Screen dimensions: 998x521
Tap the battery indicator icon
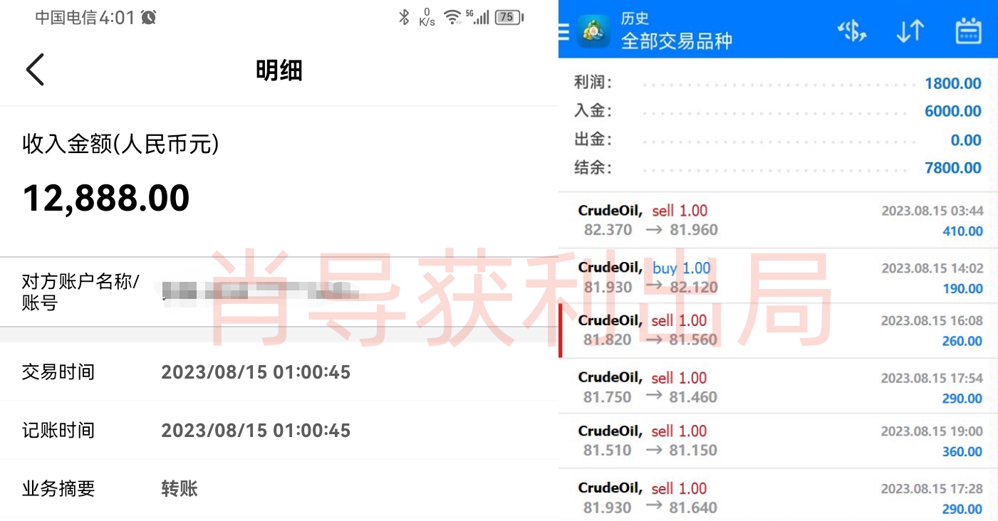[x=509, y=17]
